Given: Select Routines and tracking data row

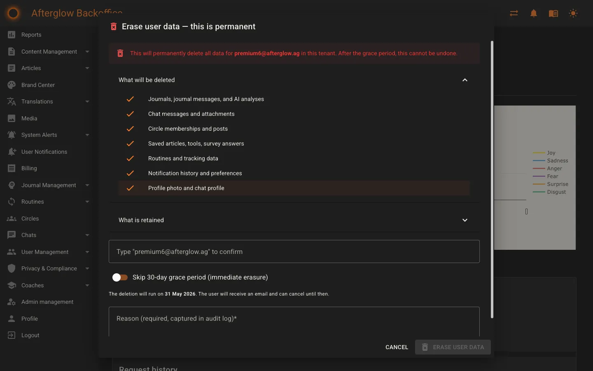Looking at the screenshot, I should (294, 158).
